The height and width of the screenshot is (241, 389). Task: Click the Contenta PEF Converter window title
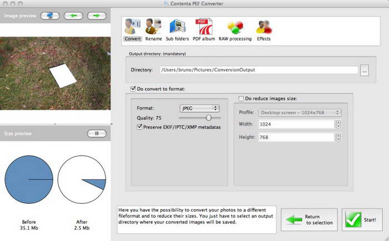(197, 3)
